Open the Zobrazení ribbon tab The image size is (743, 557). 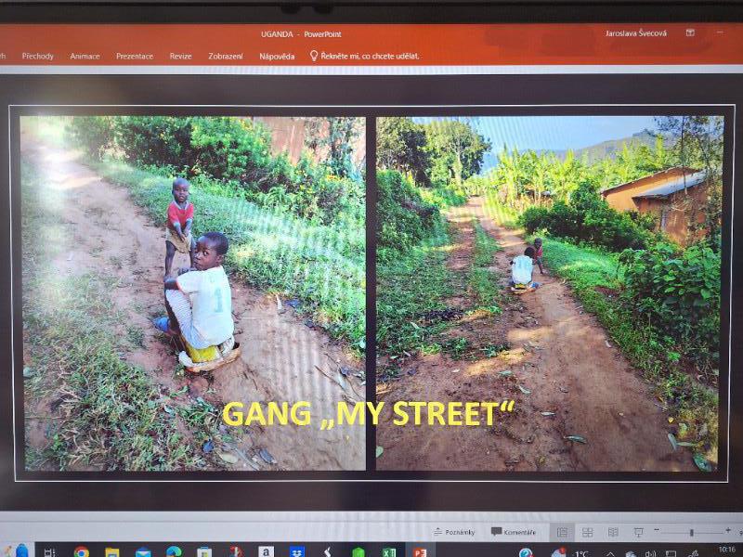pyautogui.click(x=226, y=56)
